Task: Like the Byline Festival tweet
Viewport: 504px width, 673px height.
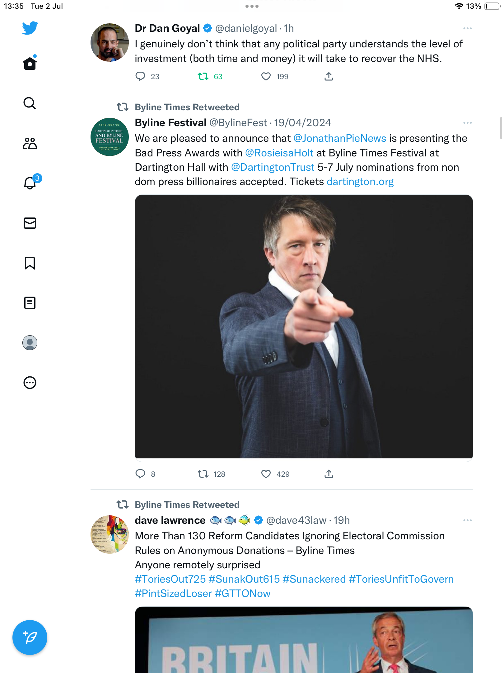Action: click(266, 474)
